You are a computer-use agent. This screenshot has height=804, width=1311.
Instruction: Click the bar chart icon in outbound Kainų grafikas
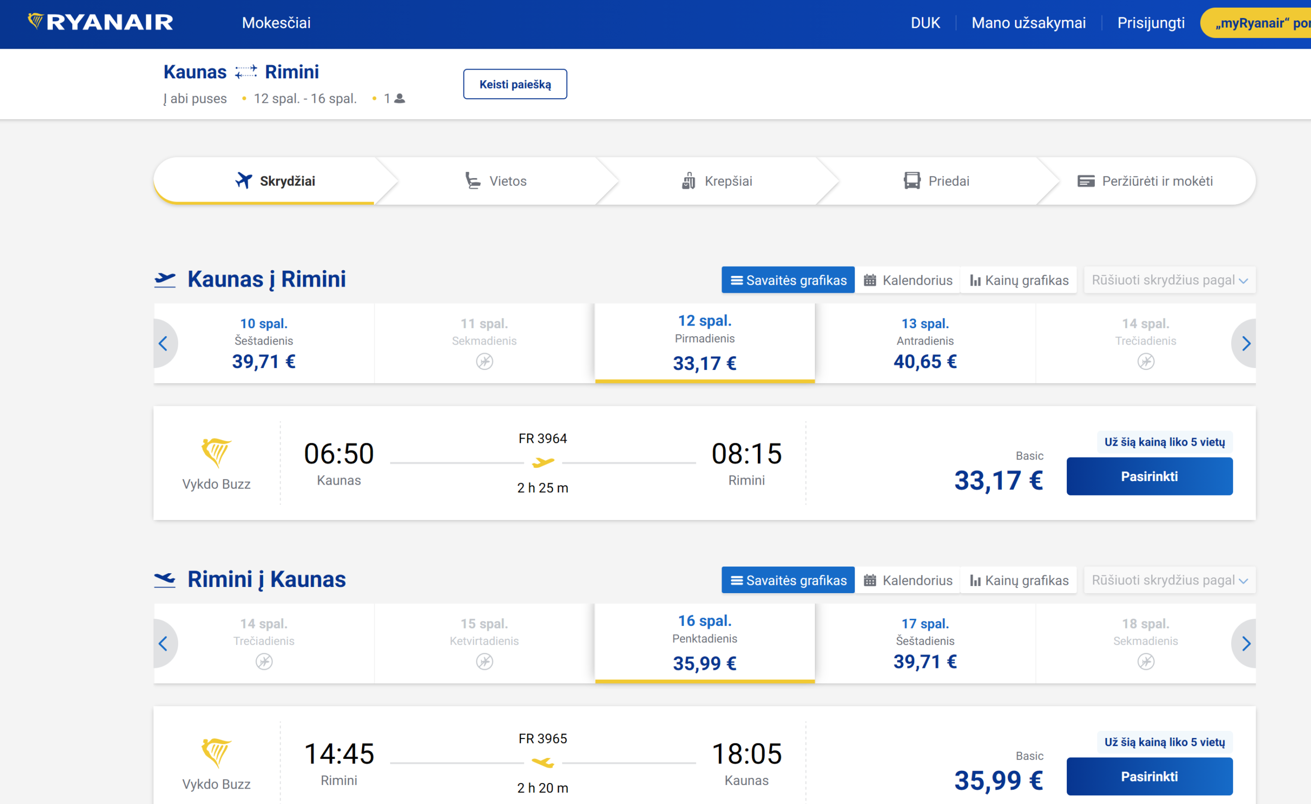point(975,280)
